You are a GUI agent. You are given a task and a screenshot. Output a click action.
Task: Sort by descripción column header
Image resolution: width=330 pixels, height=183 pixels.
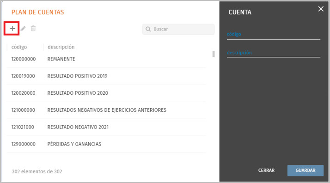61,47
